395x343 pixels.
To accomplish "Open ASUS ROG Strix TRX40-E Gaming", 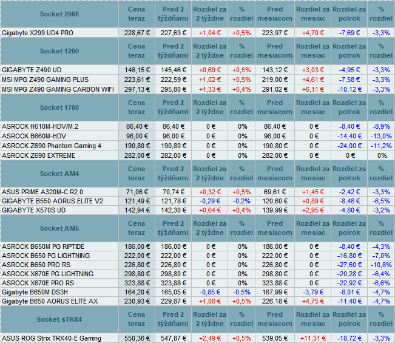I will tap(52, 338).
